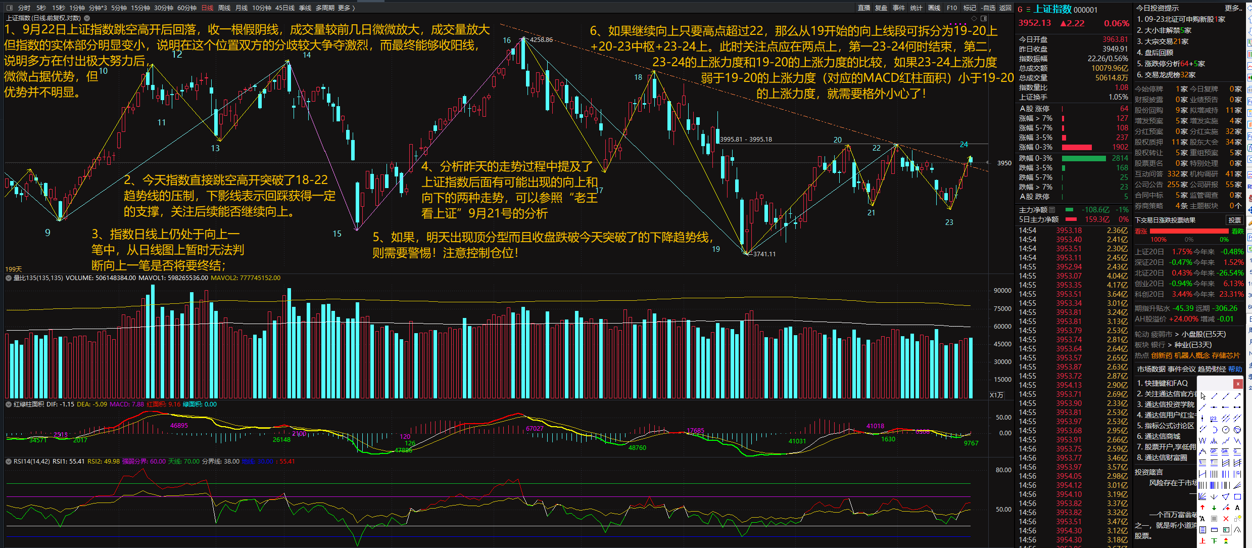Place a red up-arrow marker
This screenshot has width=1252, height=548.
point(1202,508)
